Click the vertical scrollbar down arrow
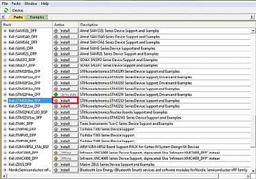 pyautogui.click(x=253, y=170)
